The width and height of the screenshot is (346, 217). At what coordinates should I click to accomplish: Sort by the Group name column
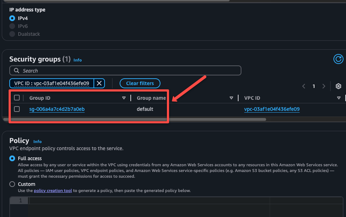point(231,98)
